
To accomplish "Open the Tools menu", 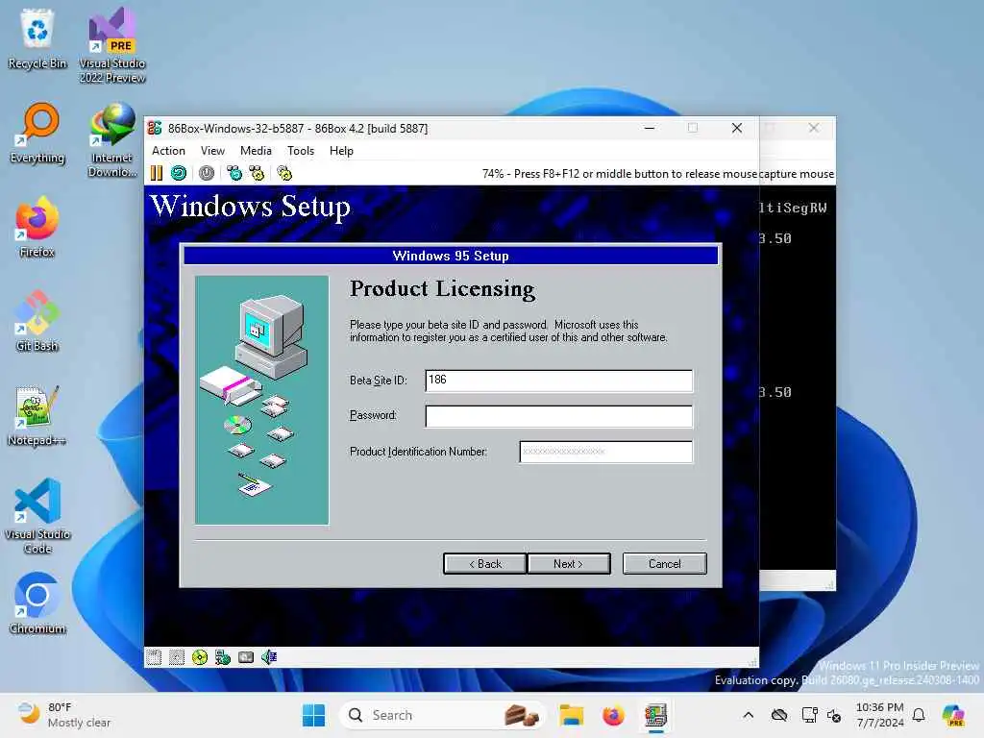I will (301, 151).
